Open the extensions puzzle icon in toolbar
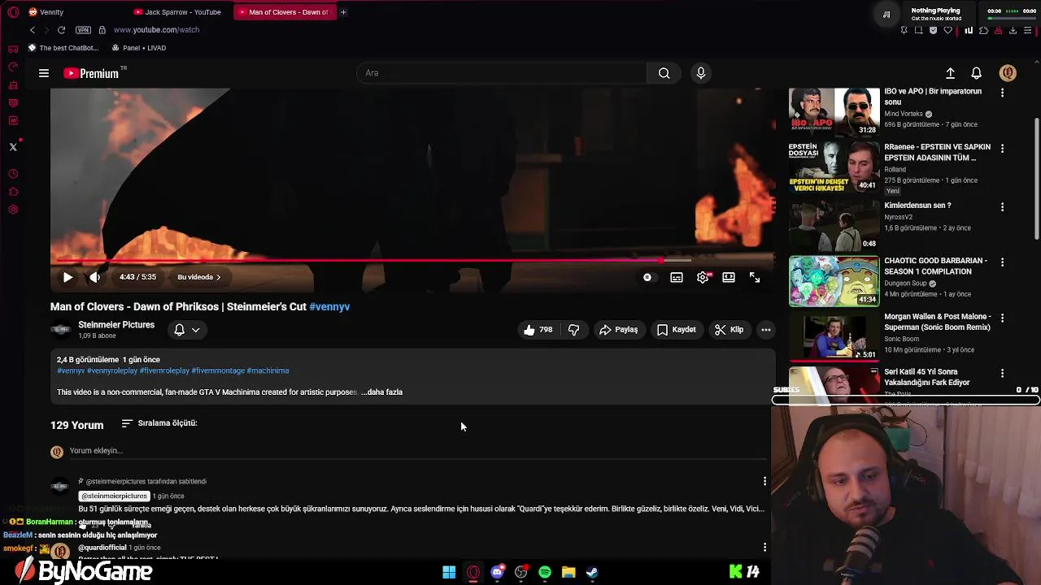The height and width of the screenshot is (585, 1041). (x=983, y=31)
